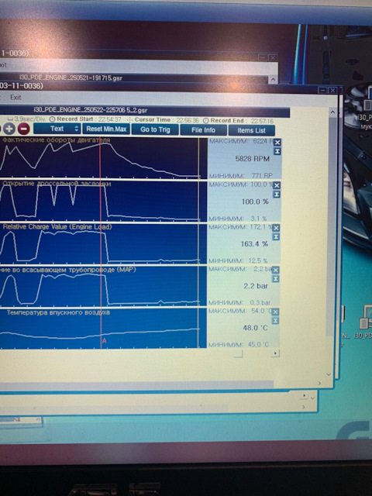This screenshot has width=372, height=496.
Task: Fit scale of the Engine Load graph
Action: [276, 236]
